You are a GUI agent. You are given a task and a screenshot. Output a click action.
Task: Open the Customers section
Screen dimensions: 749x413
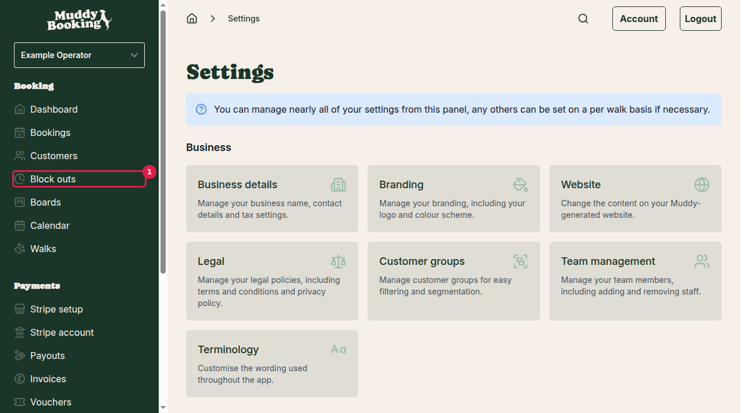click(x=53, y=156)
